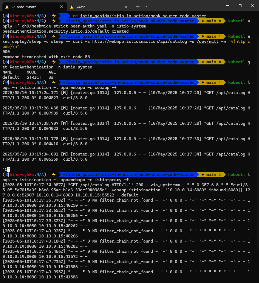259x283 pixels.
Task: Click the "AGE" column header
Action: tap(52, 72)
